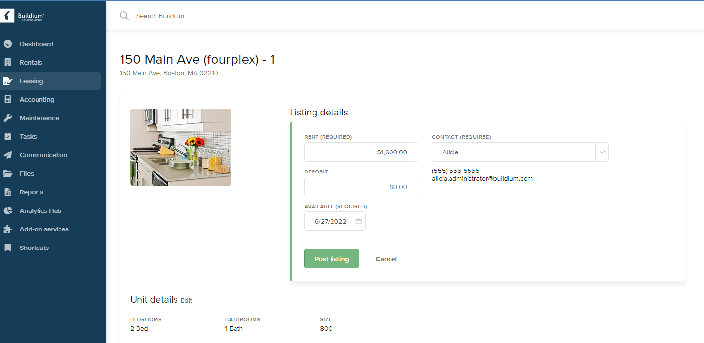
Task: Click the Analytics Hub pie icon
Action: click(x=8, y=210)
